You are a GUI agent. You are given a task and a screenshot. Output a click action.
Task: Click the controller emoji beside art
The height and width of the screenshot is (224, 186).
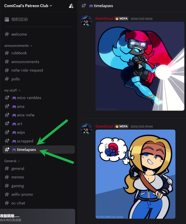point(14,124)
